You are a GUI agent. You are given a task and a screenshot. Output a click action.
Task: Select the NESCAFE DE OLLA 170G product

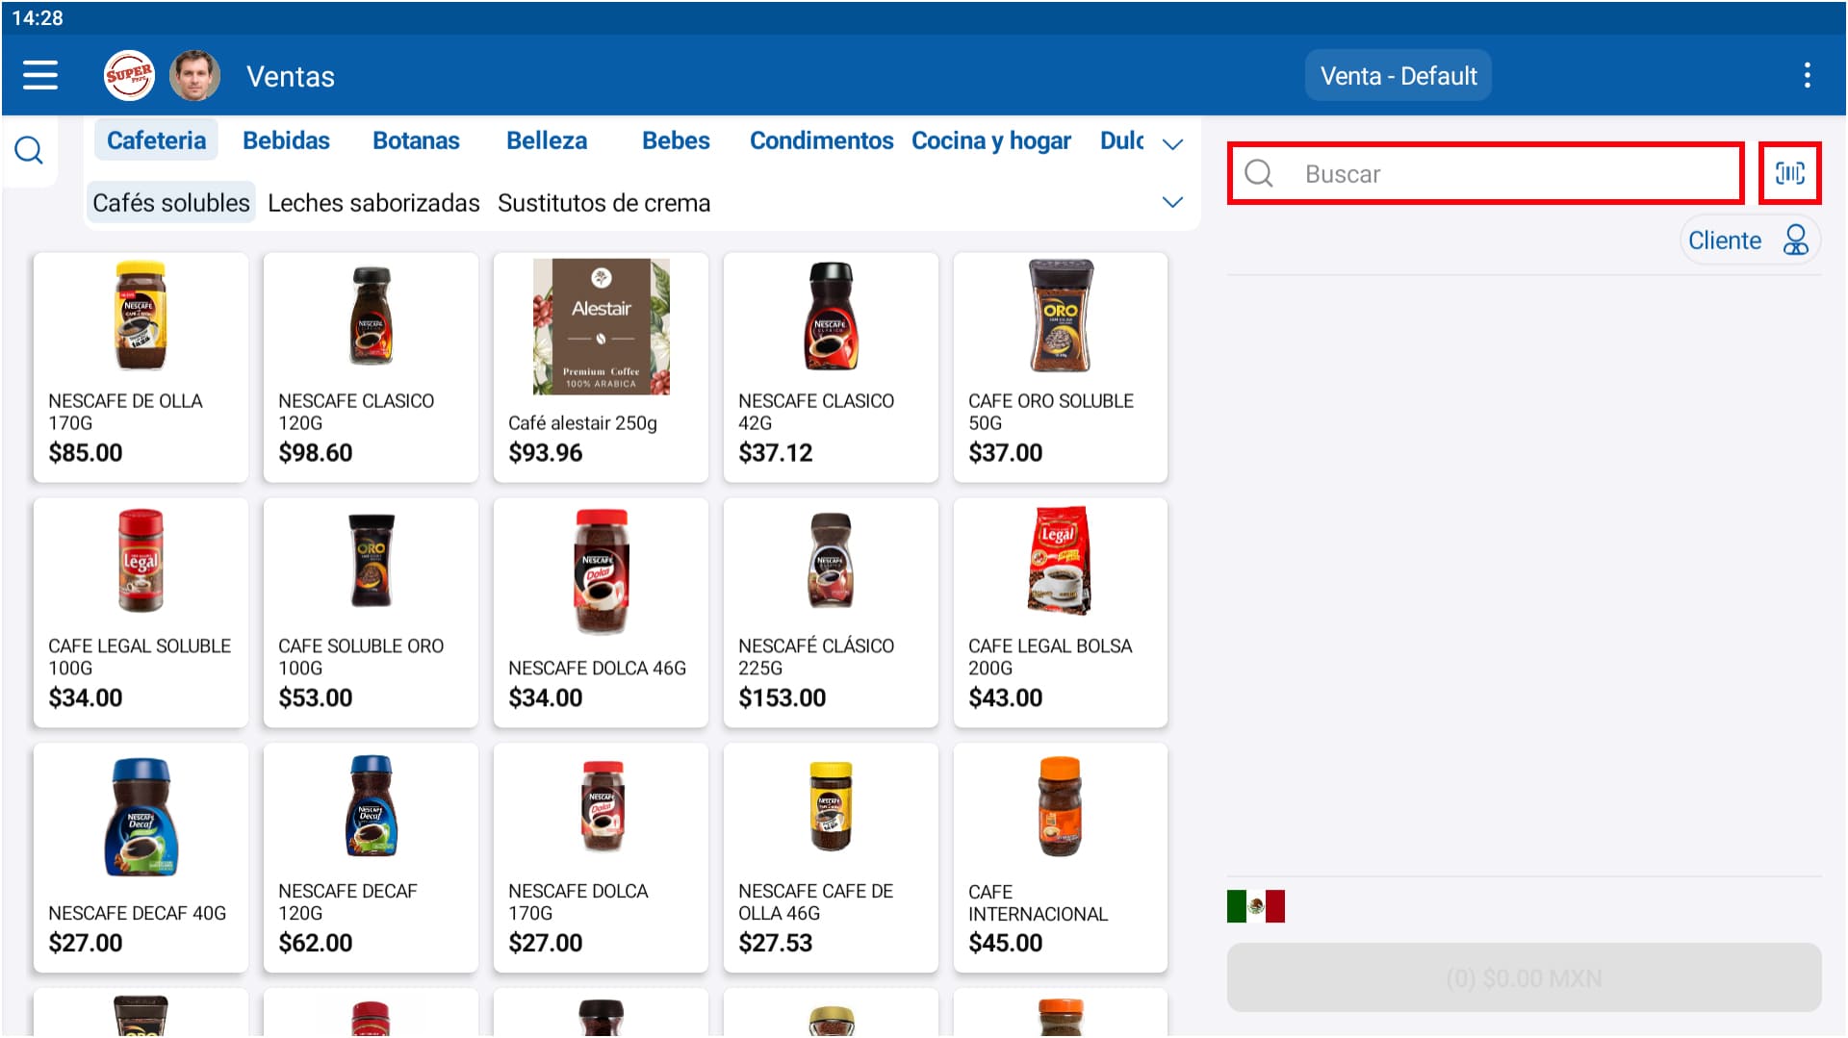pos(141,367)
